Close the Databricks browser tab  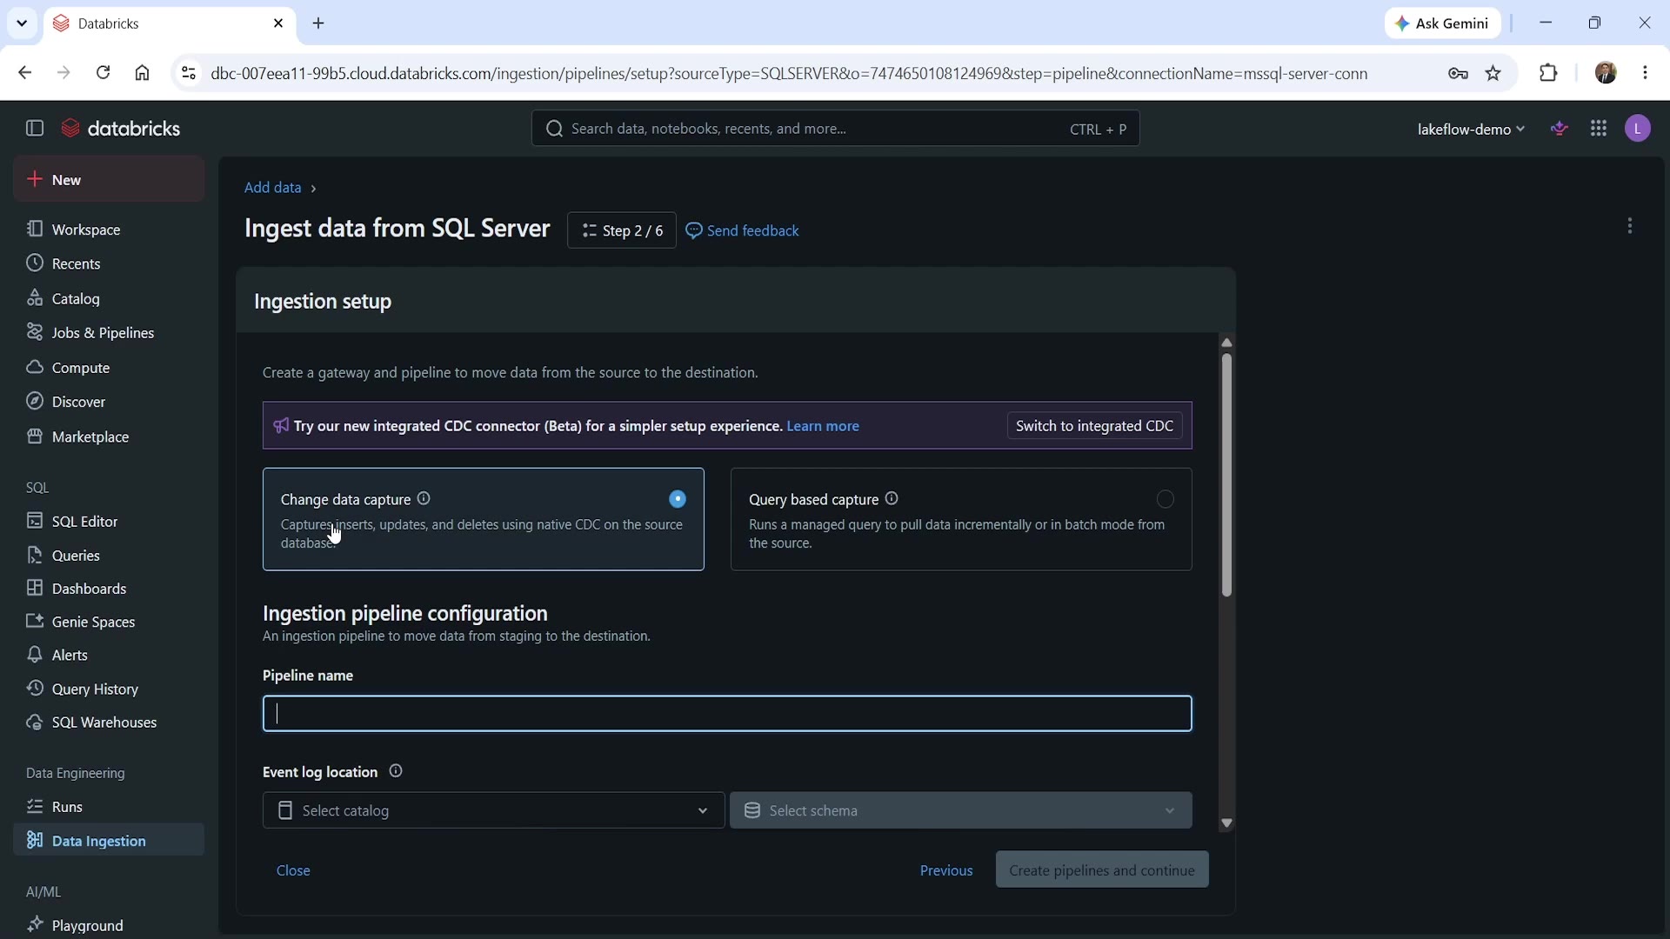pos(278,23)
